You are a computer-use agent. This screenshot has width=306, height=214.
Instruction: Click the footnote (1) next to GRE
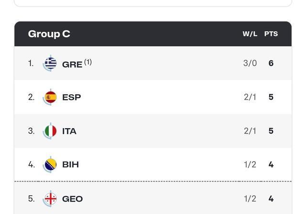click(88, 62)
